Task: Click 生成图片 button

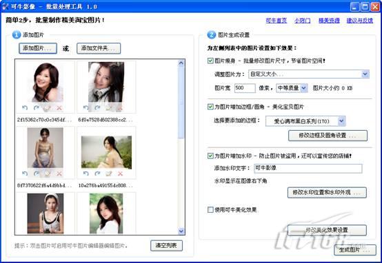Action: 355,250
